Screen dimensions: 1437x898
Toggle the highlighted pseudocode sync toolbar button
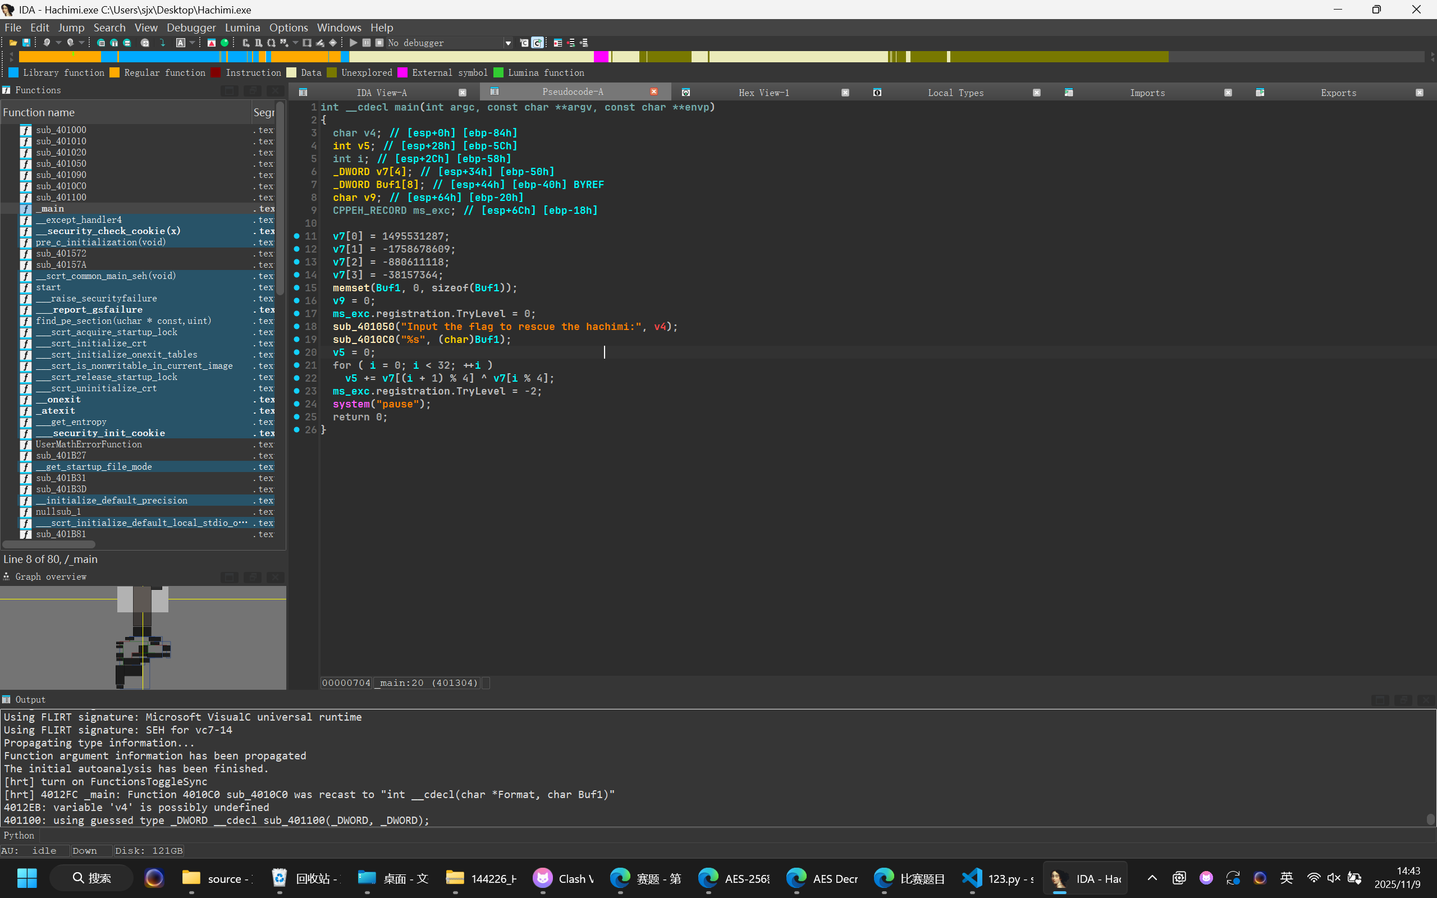(x=537, y=43)
